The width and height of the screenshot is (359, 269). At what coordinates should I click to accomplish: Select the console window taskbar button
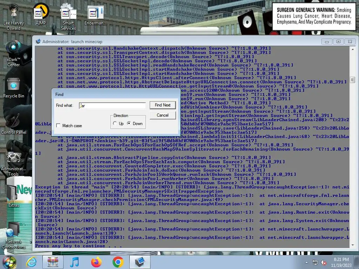140,262
